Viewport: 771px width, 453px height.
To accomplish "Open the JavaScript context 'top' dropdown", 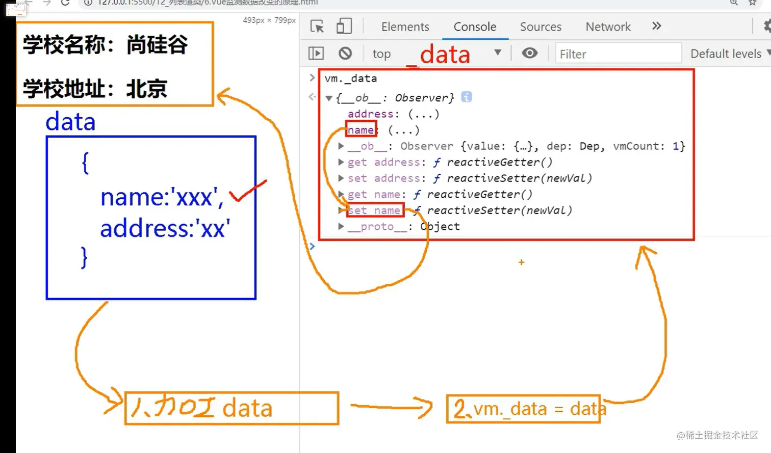I will (437, 54).
